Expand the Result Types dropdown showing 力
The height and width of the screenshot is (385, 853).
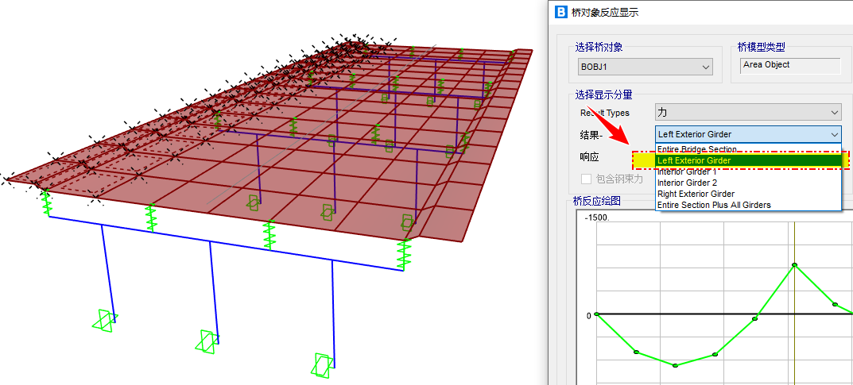[747, 113]
